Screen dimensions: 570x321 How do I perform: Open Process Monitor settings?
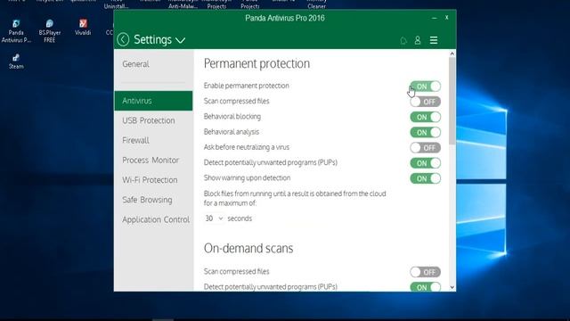(x=153, y=160)
